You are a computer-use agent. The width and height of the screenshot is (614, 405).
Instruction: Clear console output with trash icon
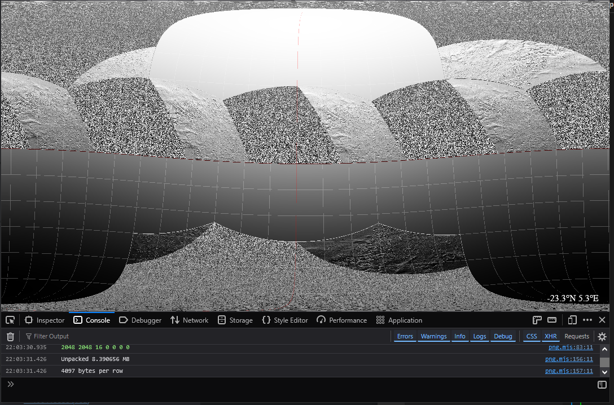pyautogui.click(x=11, y=336)
